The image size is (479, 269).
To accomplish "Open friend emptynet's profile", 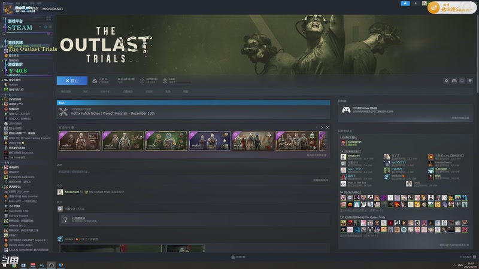I will (x=353, y=155).
